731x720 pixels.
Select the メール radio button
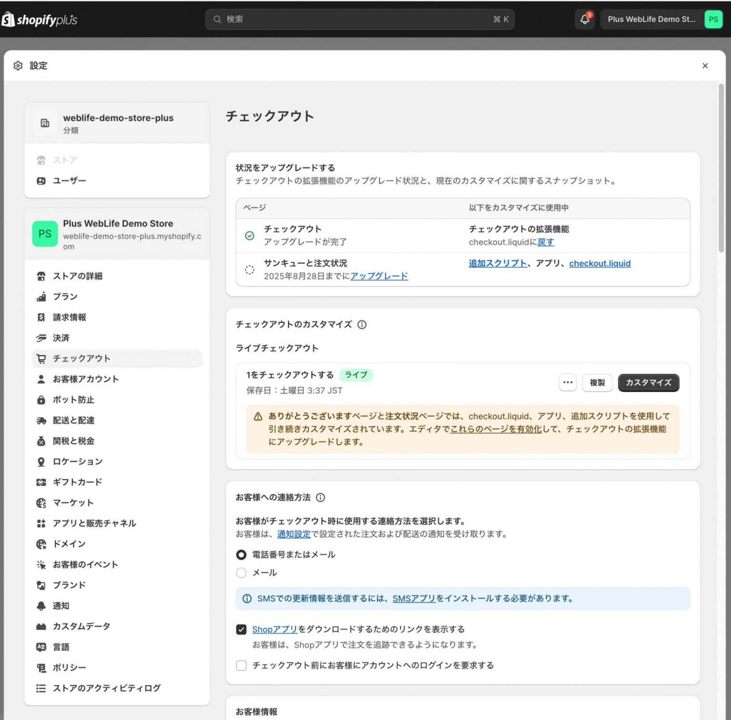(241, 573)
